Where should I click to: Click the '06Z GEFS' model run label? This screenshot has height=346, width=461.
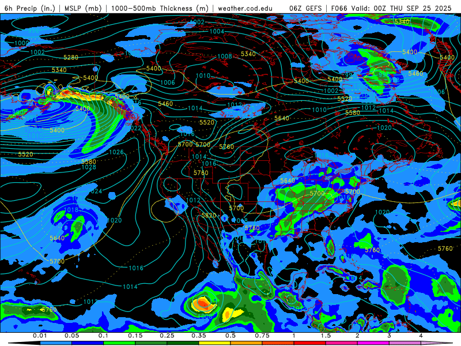pyautogui.click(x=305, y=8)
